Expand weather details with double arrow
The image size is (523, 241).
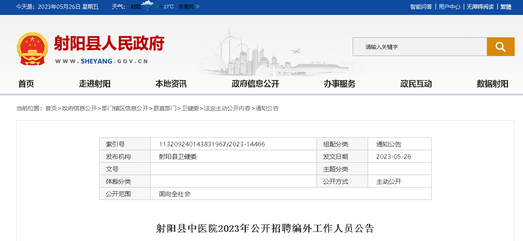click(198, 7)
